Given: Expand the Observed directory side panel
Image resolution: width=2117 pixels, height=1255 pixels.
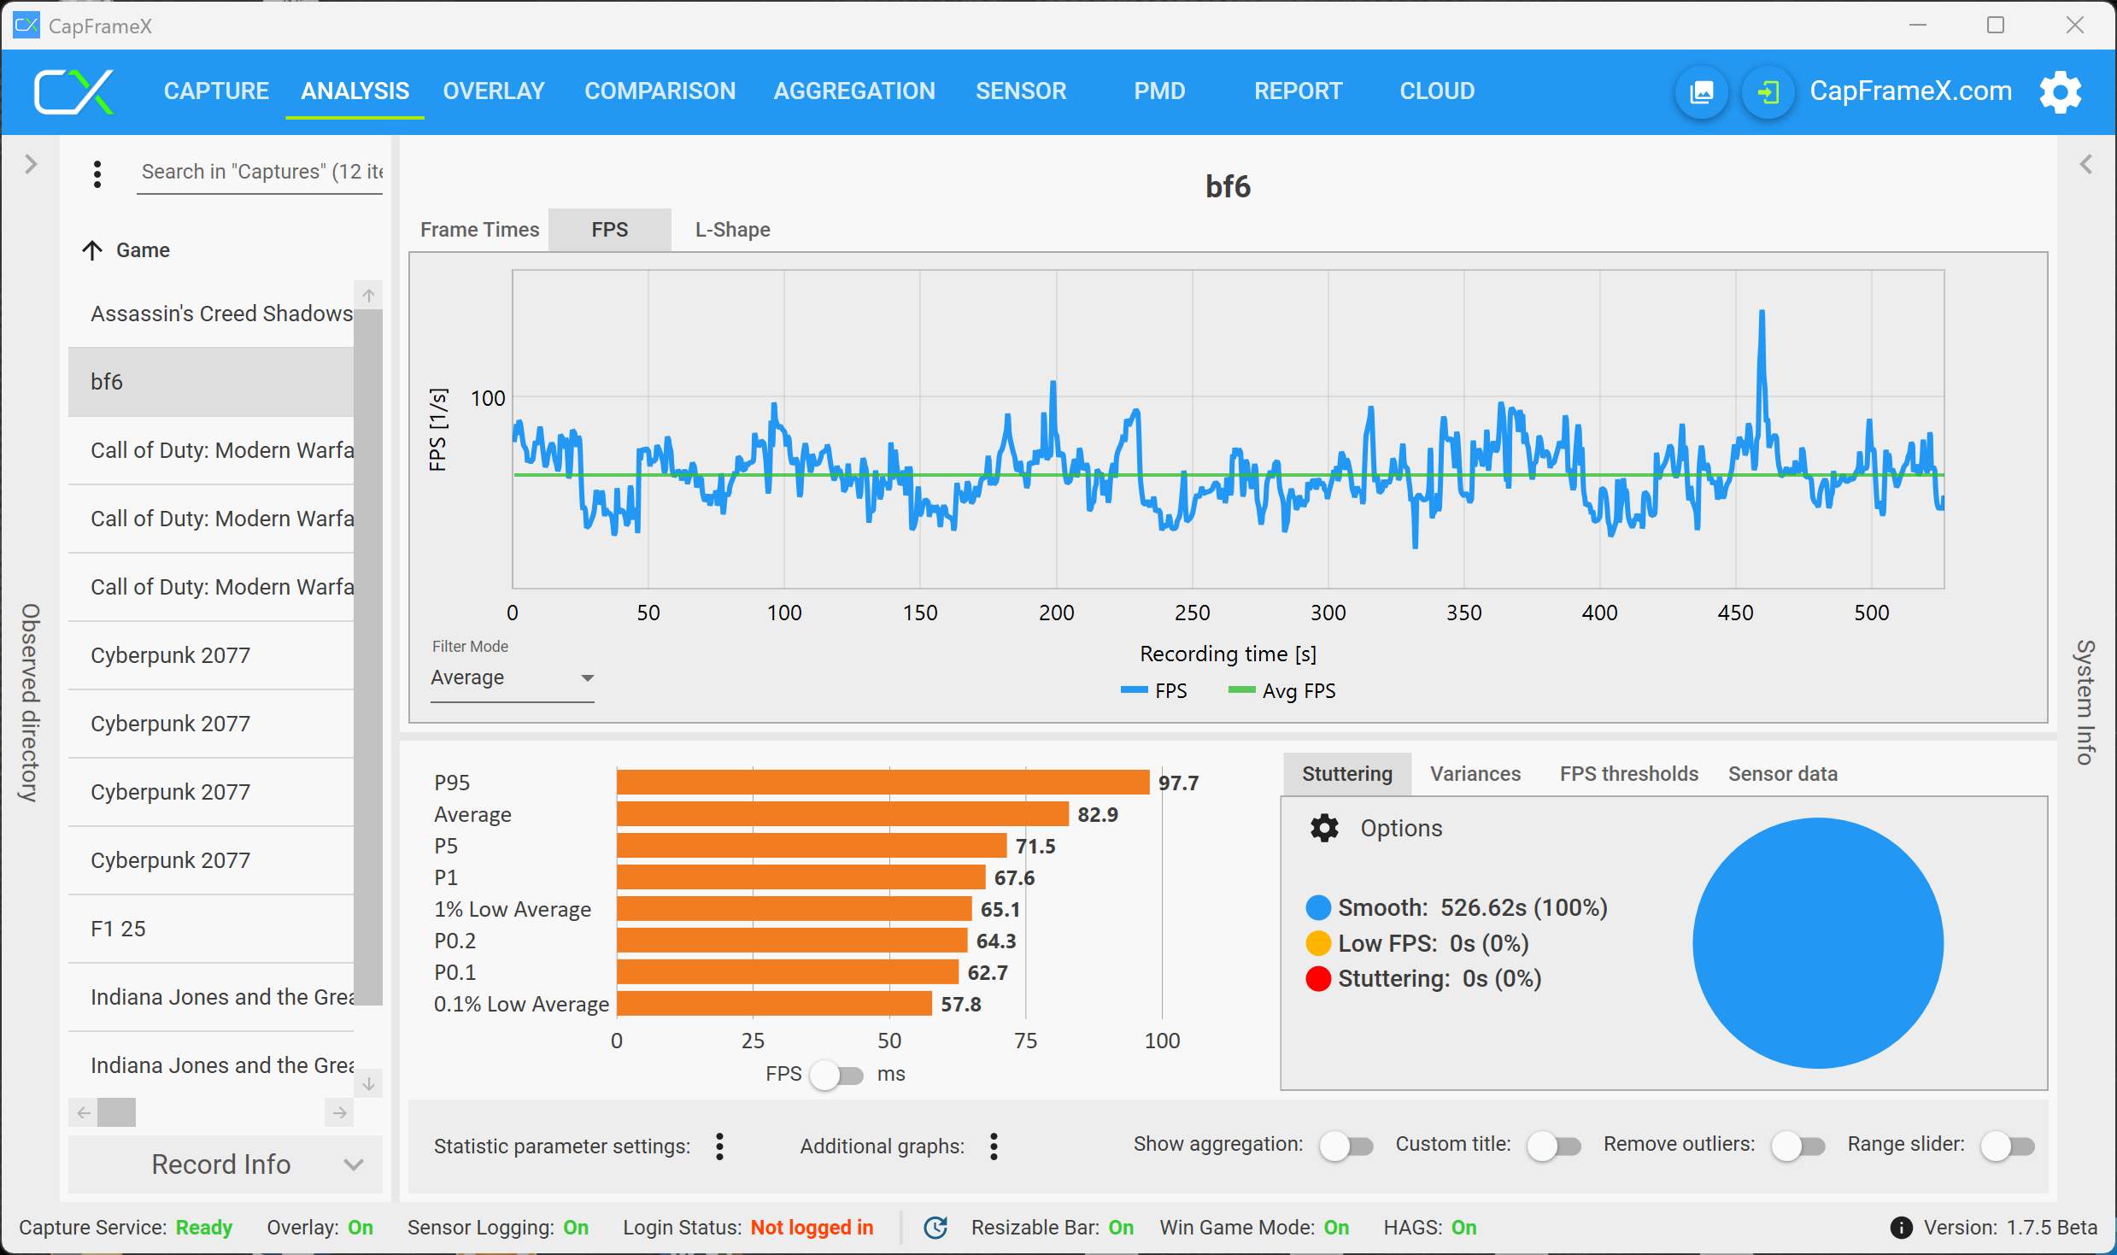Looking at the screenshot, I should coord(31,164).
